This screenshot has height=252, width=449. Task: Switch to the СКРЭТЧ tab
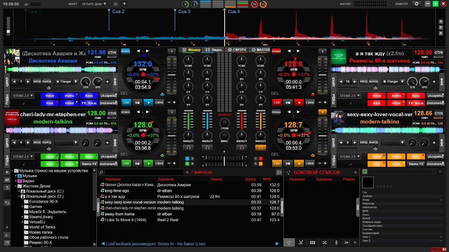pos(236,50)
